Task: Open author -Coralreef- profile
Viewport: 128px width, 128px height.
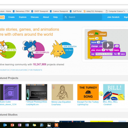Action: point(108,104)
